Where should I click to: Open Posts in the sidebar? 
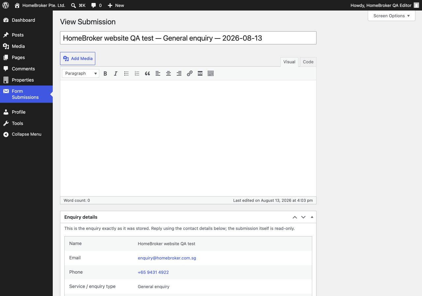point(26,35)
